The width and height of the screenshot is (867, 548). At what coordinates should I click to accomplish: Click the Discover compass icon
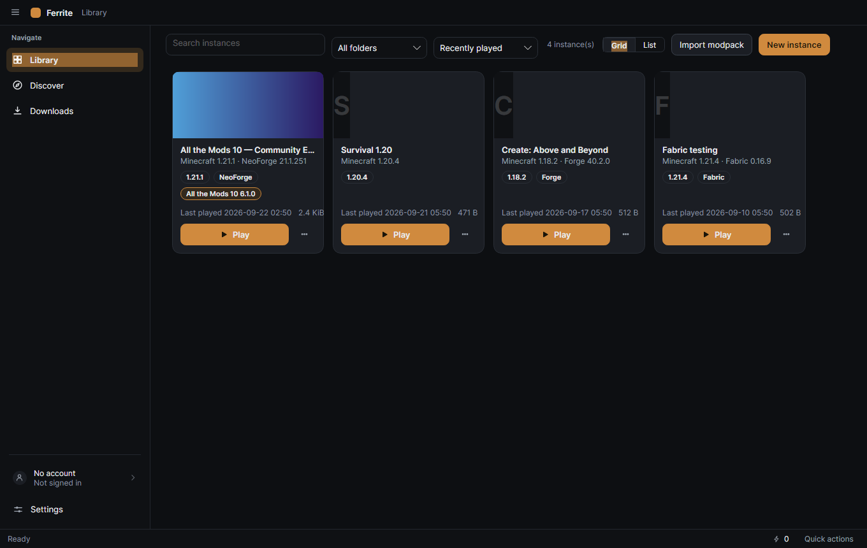tap(18, 85)
